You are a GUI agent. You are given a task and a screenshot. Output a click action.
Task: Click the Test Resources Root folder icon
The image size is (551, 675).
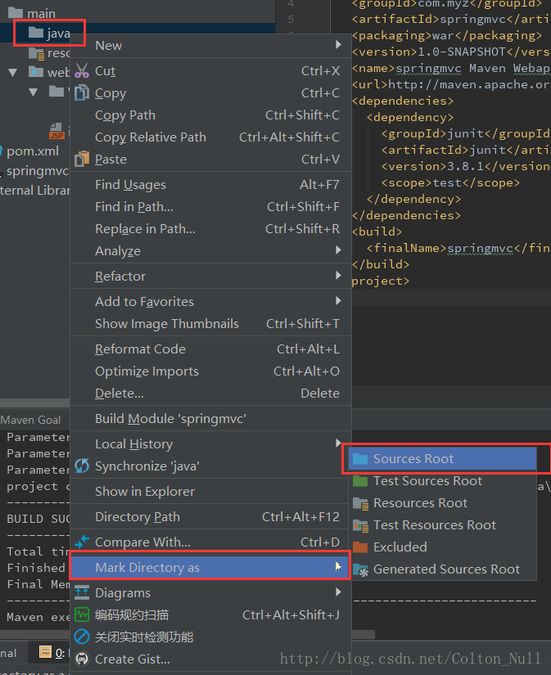pos(360,525)
